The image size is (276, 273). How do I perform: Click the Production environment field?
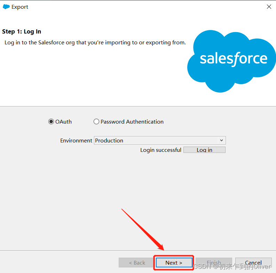(160, 140)
